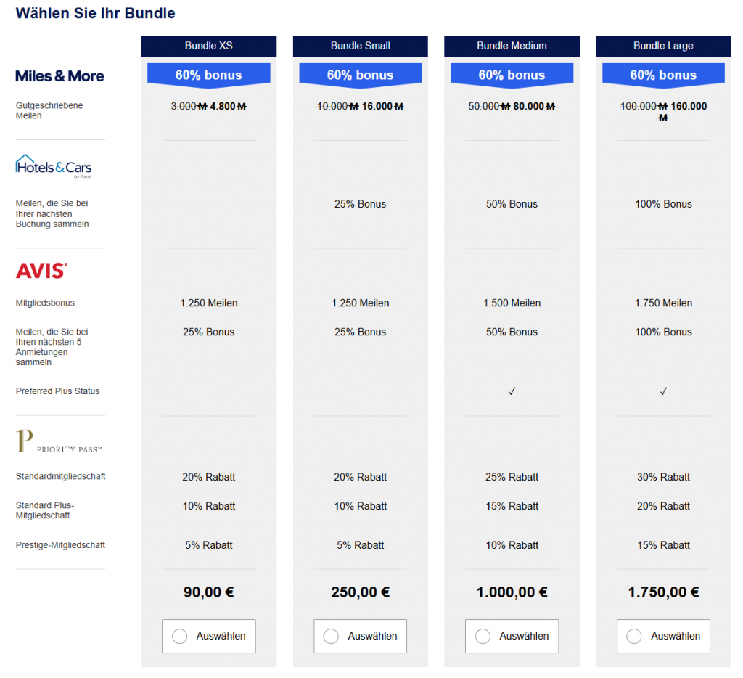The image size is (743, 678).
Task: Click the Hotels & Cars logo
Action: click(x=54, y=166)
